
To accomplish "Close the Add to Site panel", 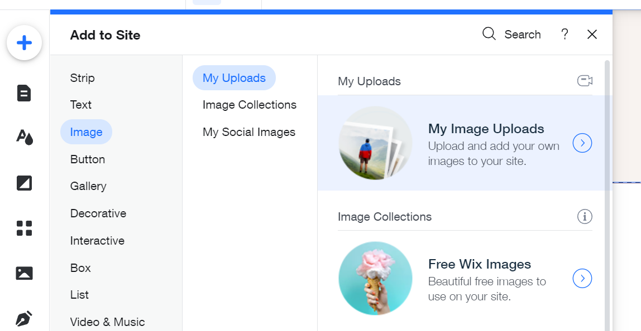I will point(592,35).
